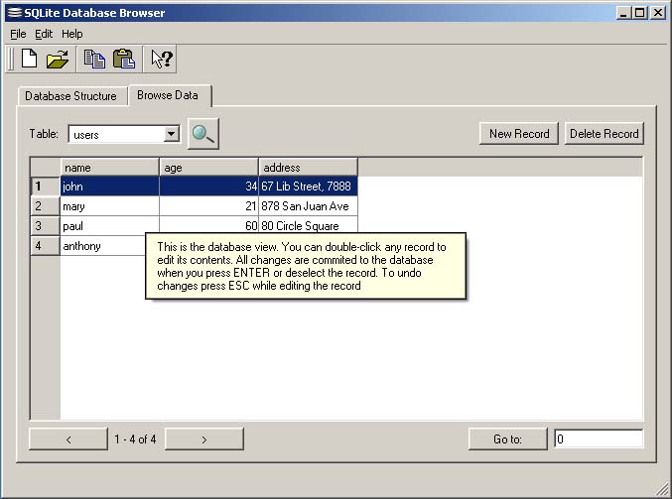Activate the What's This help pointer icon
Screen dimensions: 672x499
pyautogui.click(x=162, y=60)
